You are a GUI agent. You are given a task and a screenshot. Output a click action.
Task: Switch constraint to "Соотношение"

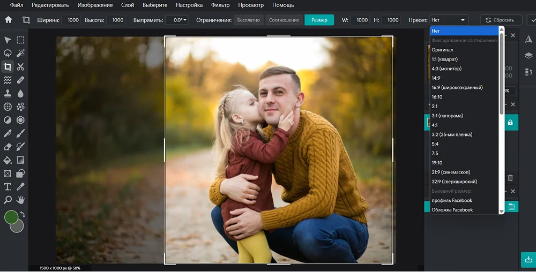(284, 20)
